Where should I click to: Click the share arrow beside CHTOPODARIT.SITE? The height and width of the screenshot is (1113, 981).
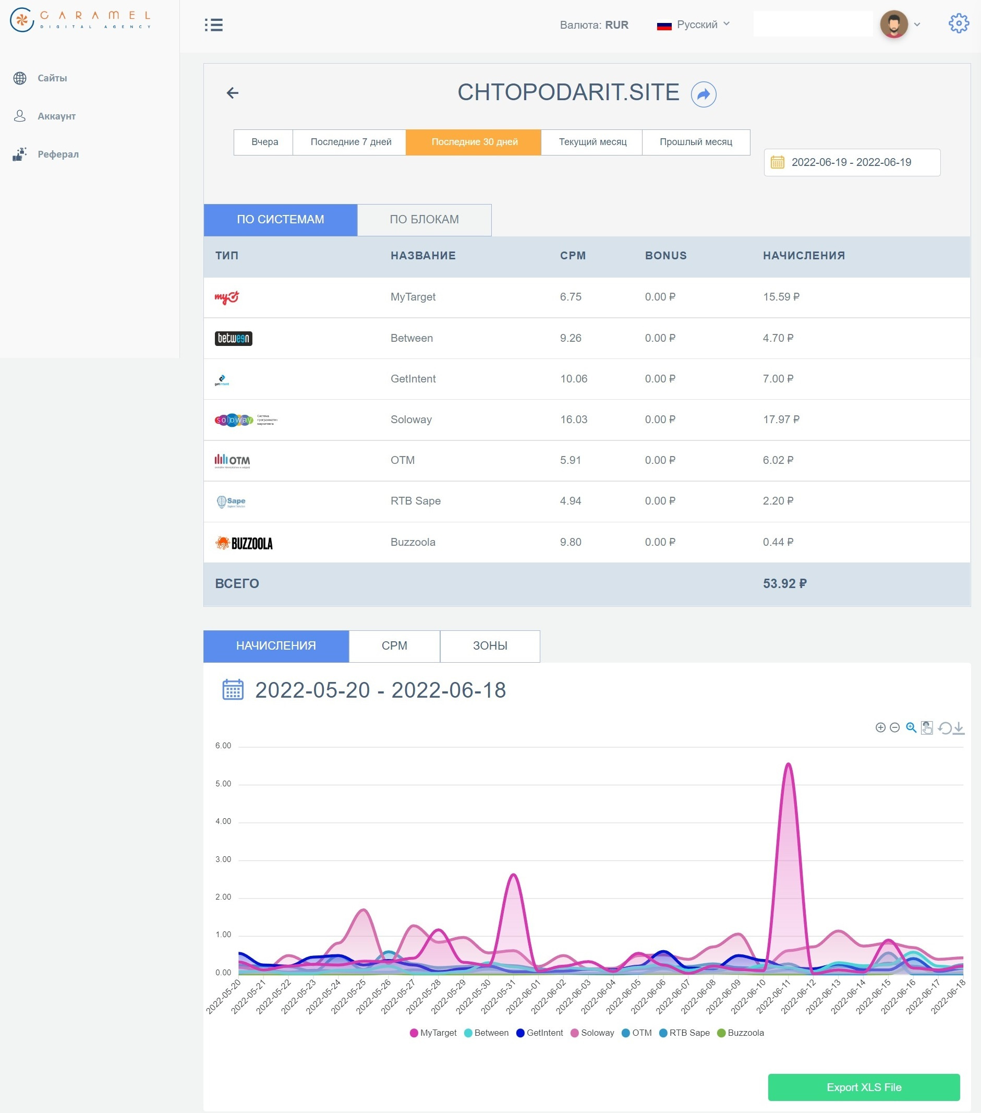[703, 94]
